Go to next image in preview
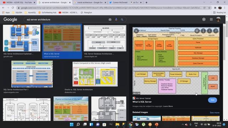Screen dimensions: 228x128 point(216,31)
